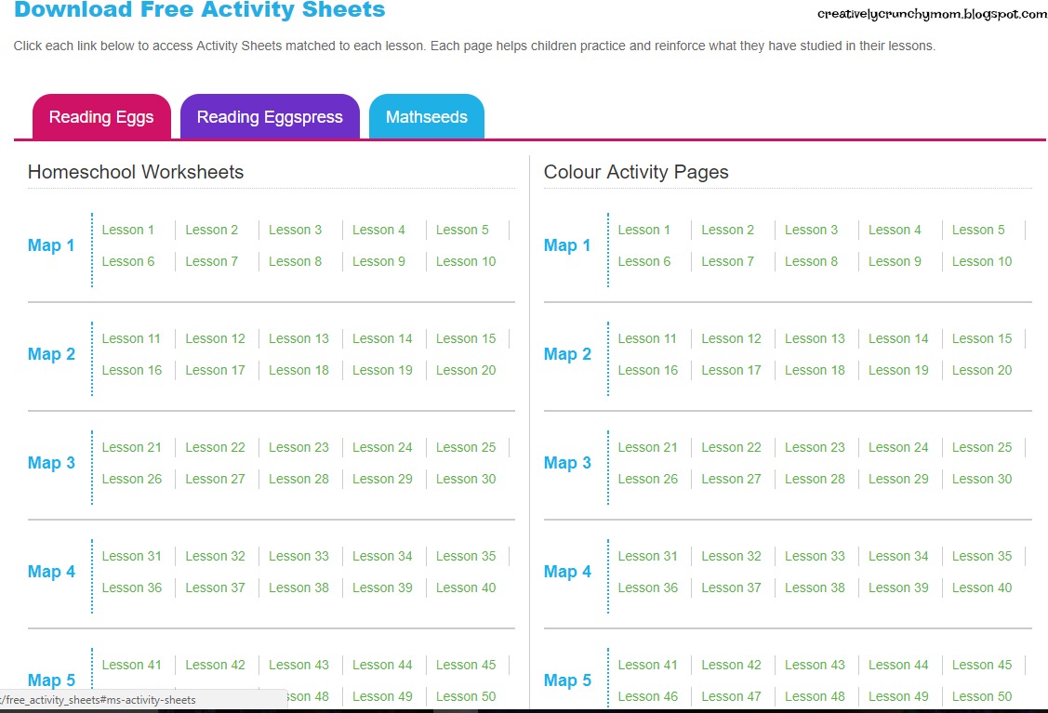Viewport: 1048px width, 713px height.
Task: Download Homeschool Worksheets Lesson 13
Action: pyautogui.click(x=298, y=338)
